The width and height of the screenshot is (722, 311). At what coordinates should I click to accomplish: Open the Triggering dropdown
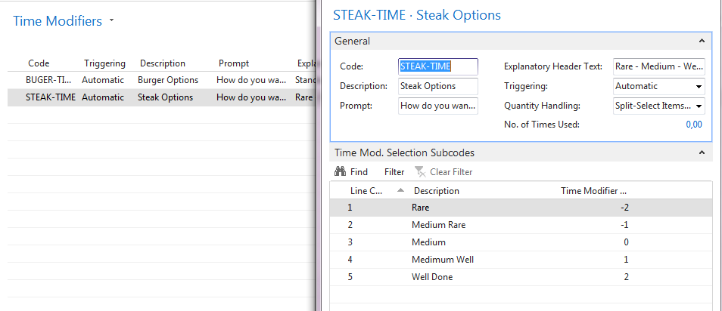pos(699,86)
